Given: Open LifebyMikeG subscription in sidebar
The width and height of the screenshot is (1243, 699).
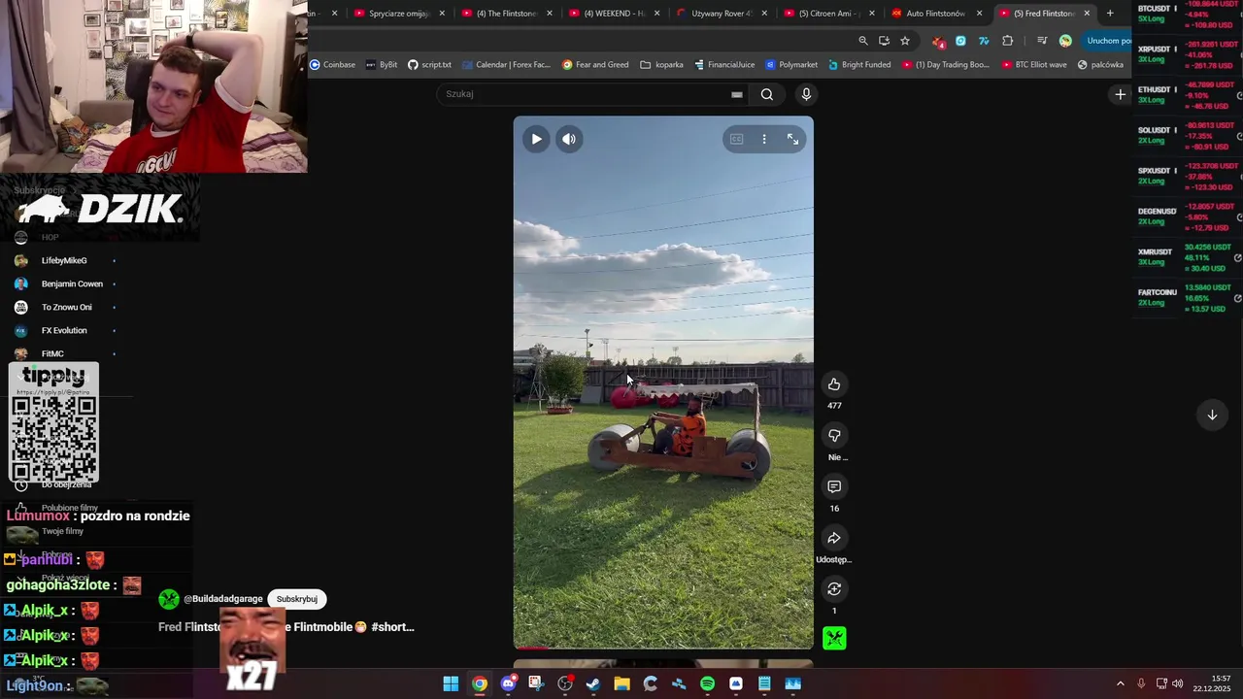Looking at the screenshot, I should click(64, 260).
